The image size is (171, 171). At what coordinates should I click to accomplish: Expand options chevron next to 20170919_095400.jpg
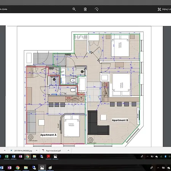coord(36,150)
